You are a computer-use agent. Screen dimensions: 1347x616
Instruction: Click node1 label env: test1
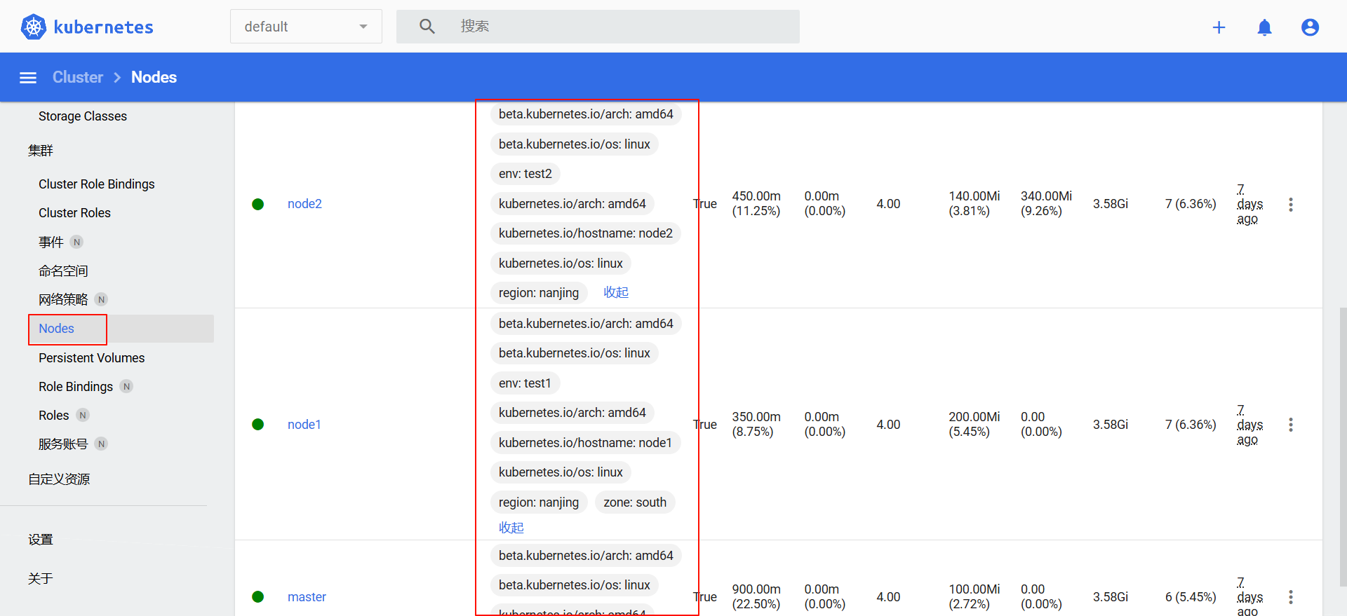point(525,383)
